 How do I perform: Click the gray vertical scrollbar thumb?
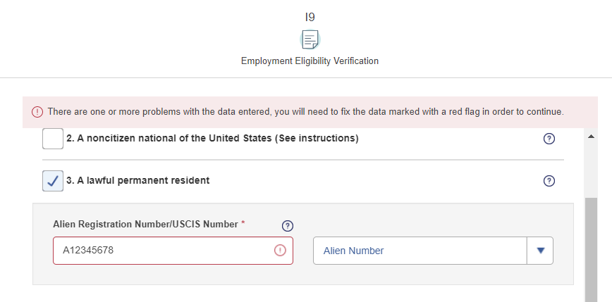coord(591,249)
